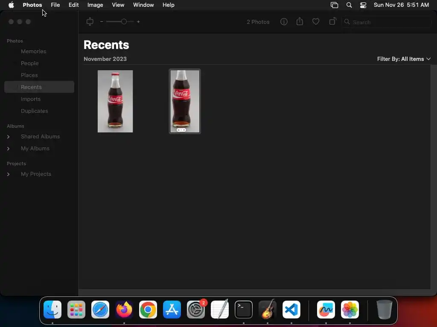Click the date and time in menu bar
This screenshot has width=437, height=327.
point(401,5)
